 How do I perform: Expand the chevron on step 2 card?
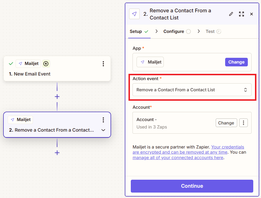103,130
